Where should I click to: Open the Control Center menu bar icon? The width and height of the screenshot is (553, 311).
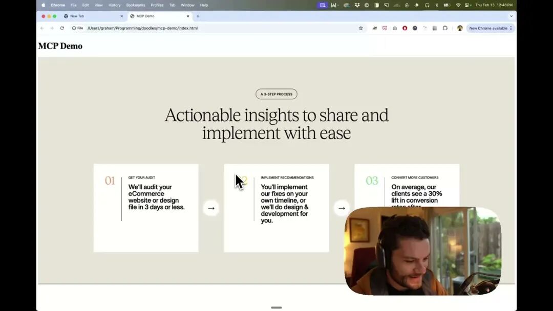tap(468, 5)
